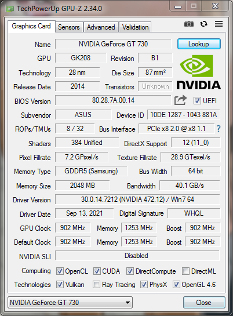
Task: Click the BIOS export share icon
Action: [x=180, y=100]
